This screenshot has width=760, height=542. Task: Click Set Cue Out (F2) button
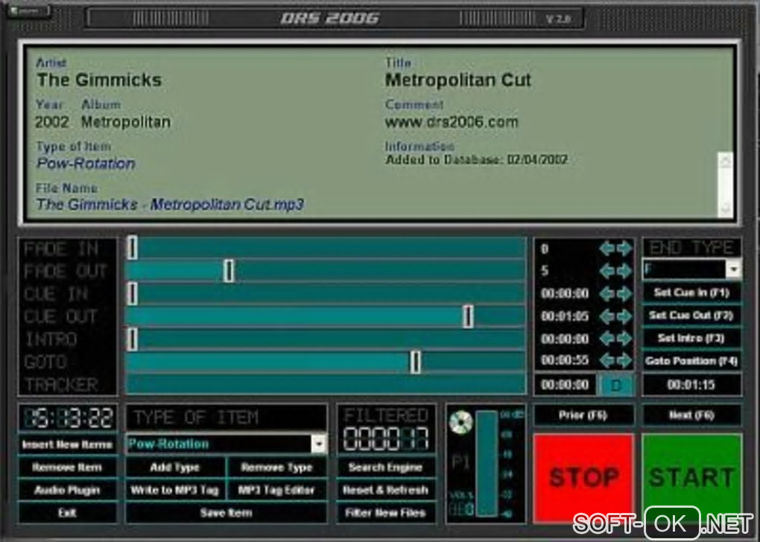[691, 316]
